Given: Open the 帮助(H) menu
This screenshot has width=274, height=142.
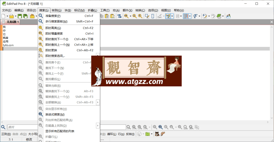Looking at the screenshot, I should click(x=179, y=10).
